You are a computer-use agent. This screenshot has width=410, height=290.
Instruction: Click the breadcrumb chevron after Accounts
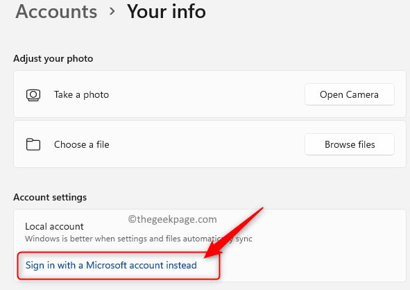[x=112, y=11]
